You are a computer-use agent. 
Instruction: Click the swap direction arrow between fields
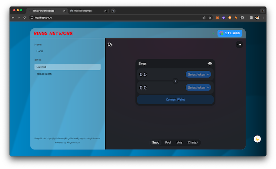[175, 81]
